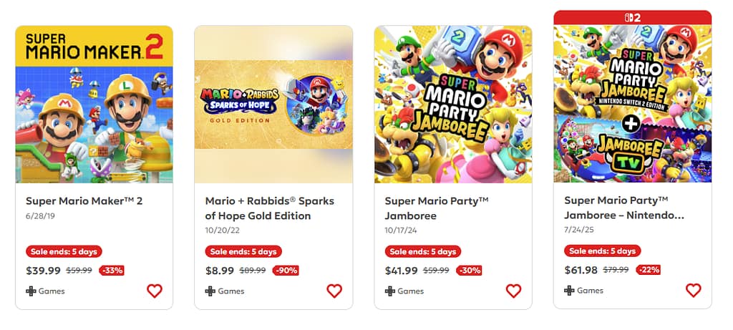Toggle wishlist heart for Super Mario Party Jamboree

click(x=513, y=291)
